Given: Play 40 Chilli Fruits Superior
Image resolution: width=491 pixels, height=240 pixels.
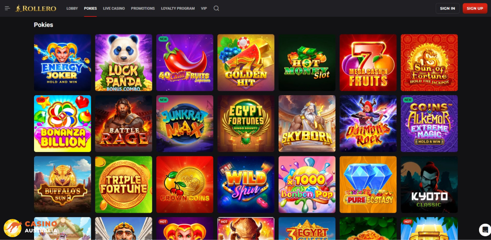Looking at the screenshot, I should coord(185,63).
